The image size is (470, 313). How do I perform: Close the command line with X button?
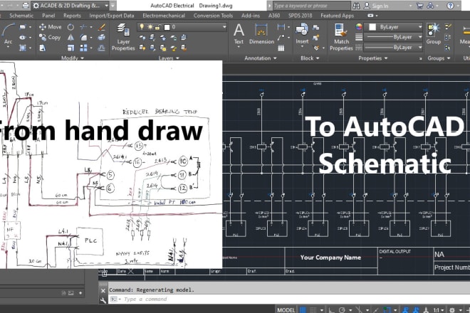103,290
